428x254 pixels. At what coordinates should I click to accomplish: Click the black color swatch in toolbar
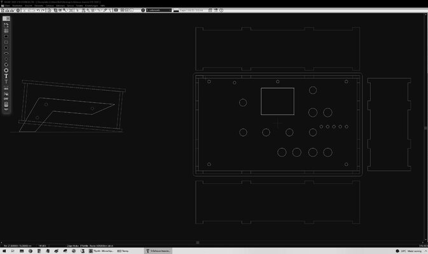pyautogui.click(x=176, y=10)
